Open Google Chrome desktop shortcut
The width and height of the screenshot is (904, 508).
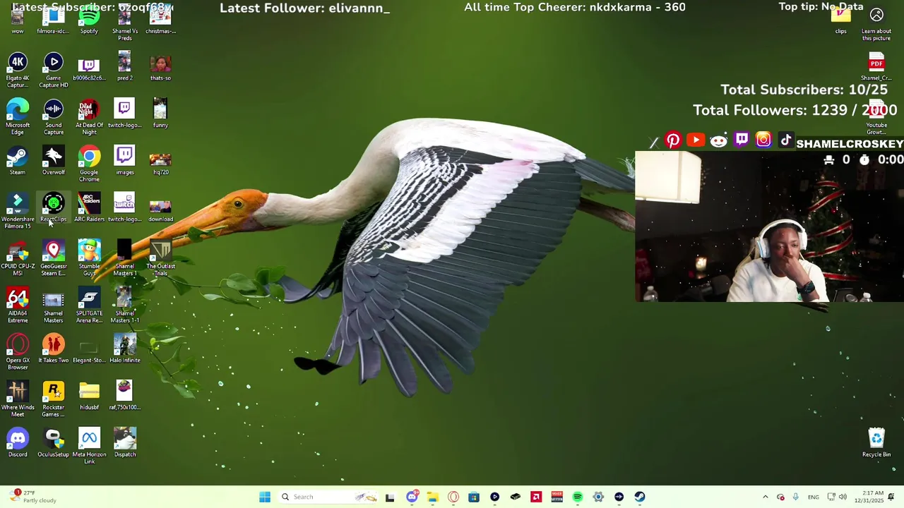[x=89, y=164]
